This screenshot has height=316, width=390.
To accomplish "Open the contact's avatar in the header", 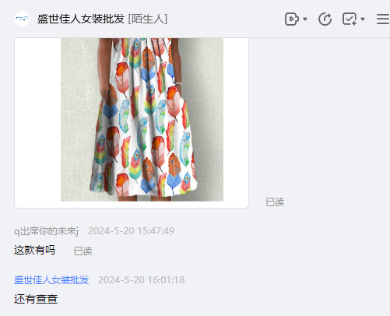I will [22, 19].
